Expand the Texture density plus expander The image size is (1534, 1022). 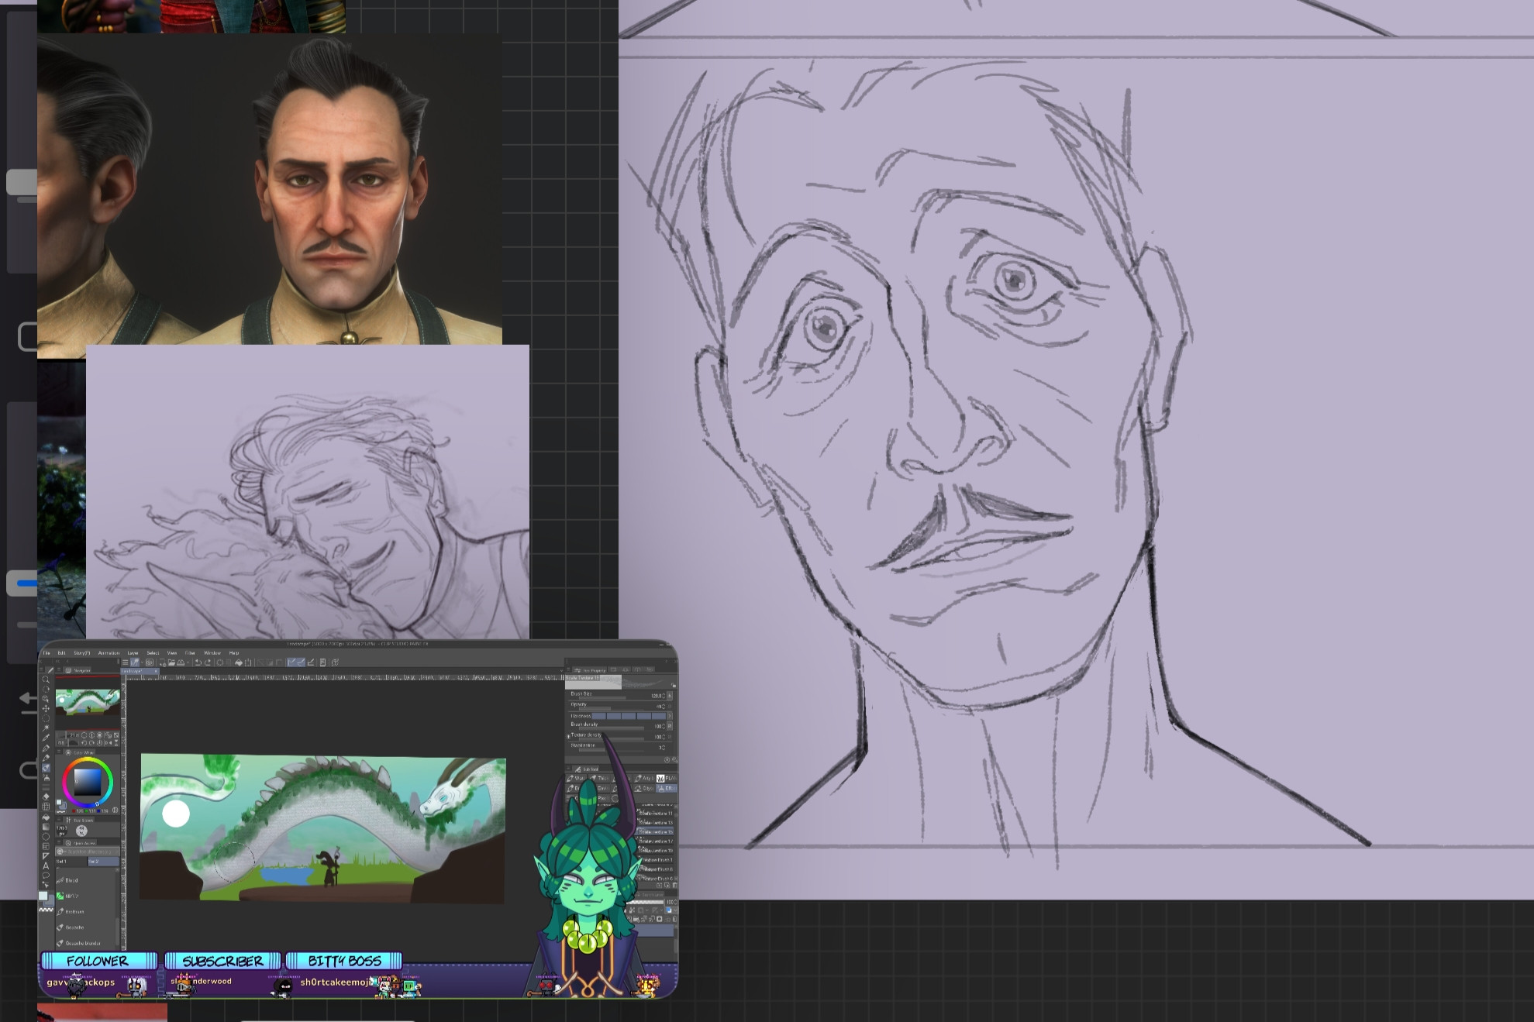pyautogui.click(x=568, y=737)
